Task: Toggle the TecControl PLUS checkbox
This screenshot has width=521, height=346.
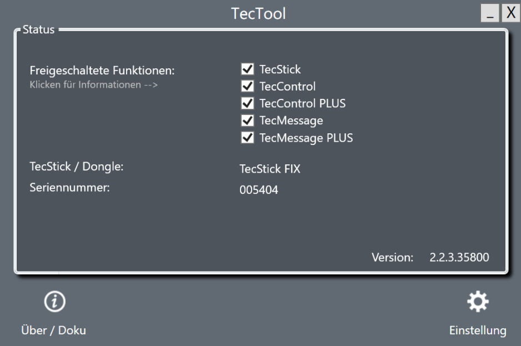Action: click(x=248, y=103)
